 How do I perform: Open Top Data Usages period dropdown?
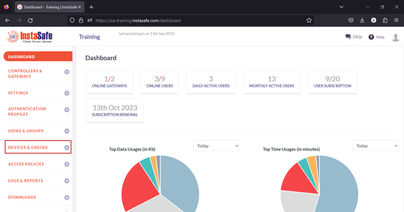216,146
